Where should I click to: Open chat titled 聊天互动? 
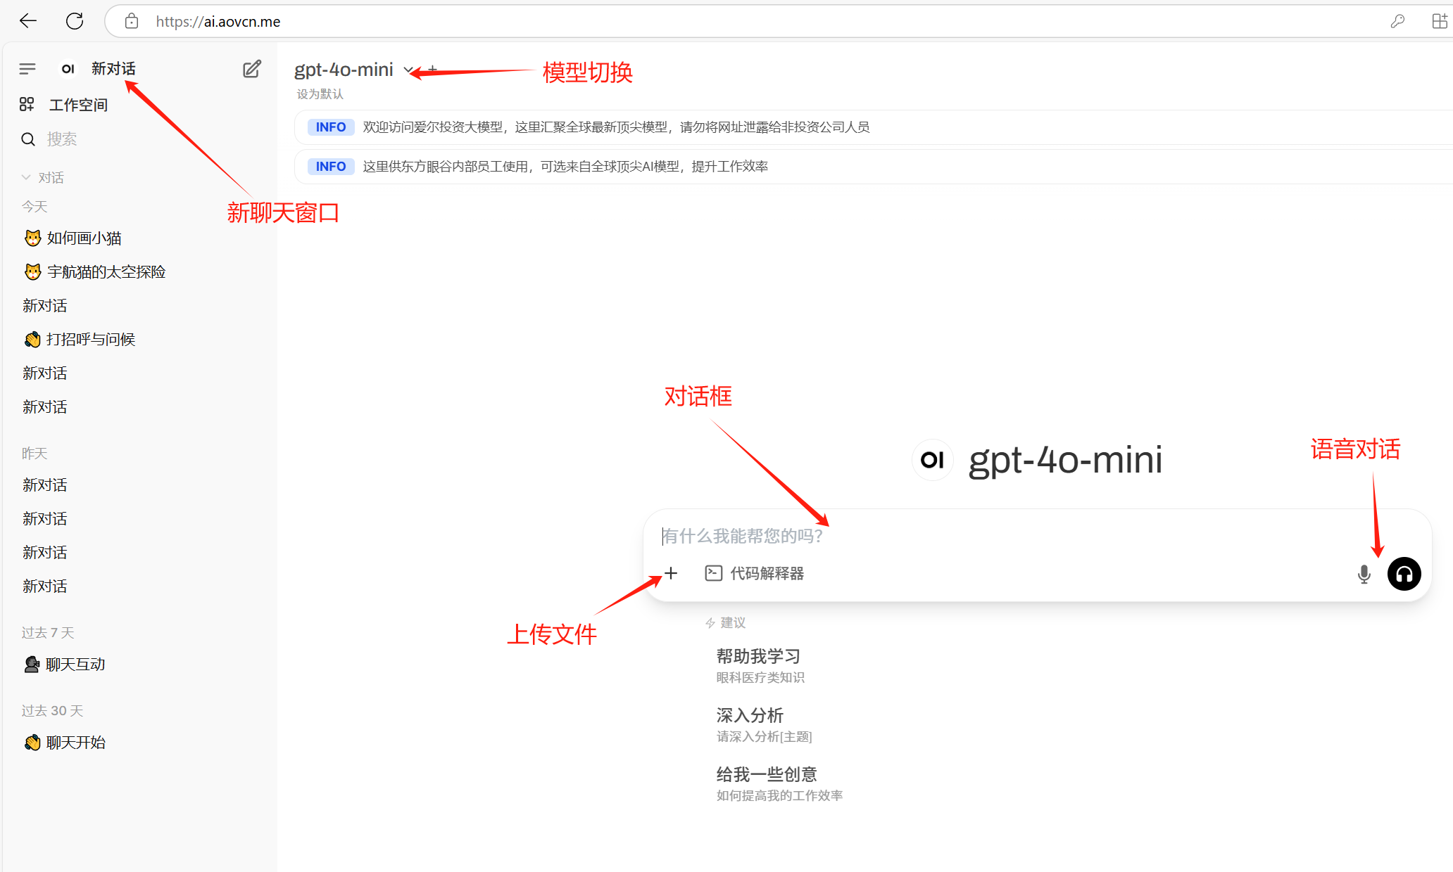[75, 665]
